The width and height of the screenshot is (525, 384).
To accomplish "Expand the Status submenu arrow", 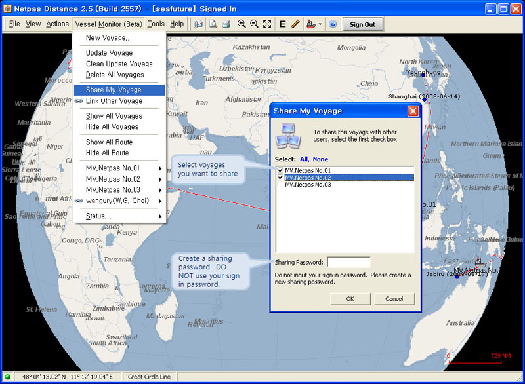I will (x=160, y=216).
